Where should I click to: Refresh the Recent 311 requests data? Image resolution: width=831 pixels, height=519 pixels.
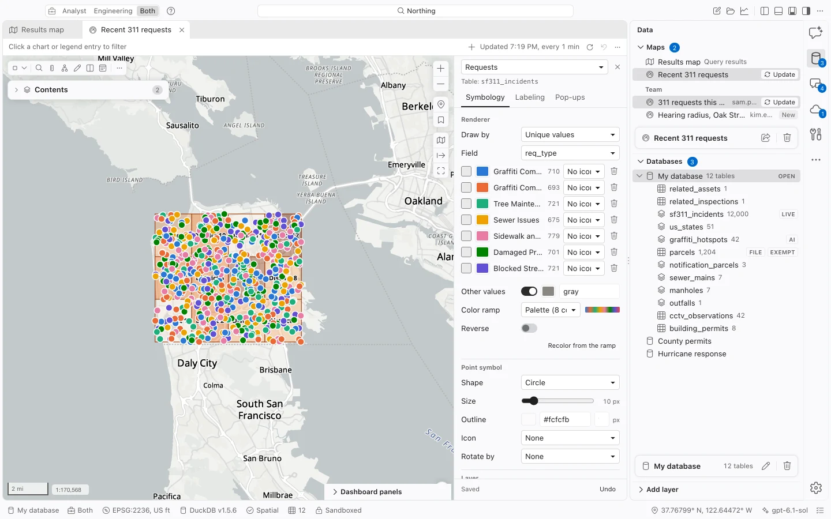tap(590, 47)
